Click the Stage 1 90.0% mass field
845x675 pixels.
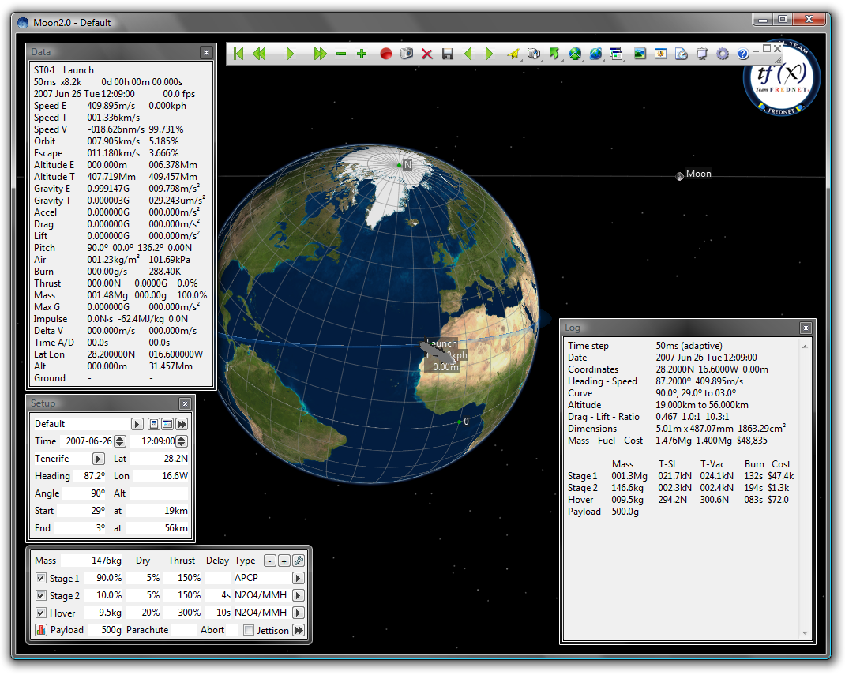tap(104, 577)
